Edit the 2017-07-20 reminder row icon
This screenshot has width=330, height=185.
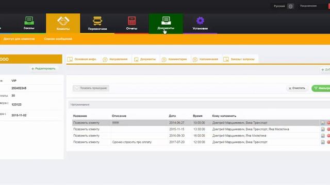(323, 142)
